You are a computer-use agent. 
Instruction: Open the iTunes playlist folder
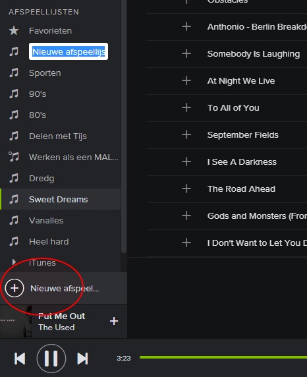42,262
